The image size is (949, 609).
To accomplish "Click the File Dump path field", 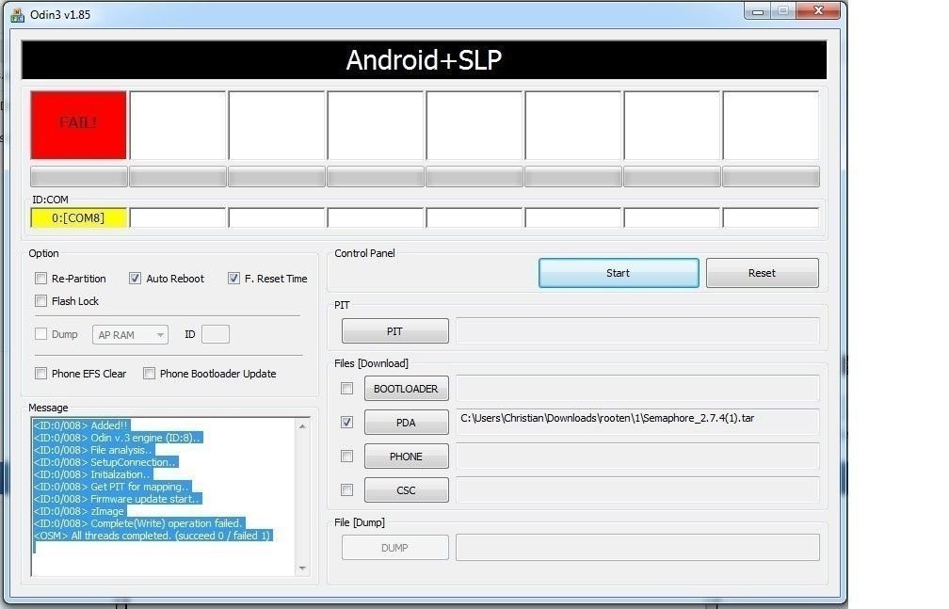I will pos(638,547).
